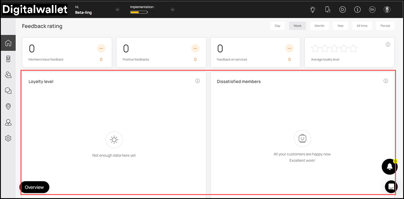The image size is (404, 199).
Task: Select the Month period filter
Action: pos(319,26)
